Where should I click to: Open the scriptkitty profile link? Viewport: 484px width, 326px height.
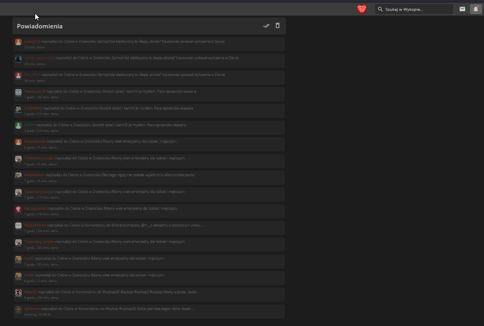coord(33,108)
